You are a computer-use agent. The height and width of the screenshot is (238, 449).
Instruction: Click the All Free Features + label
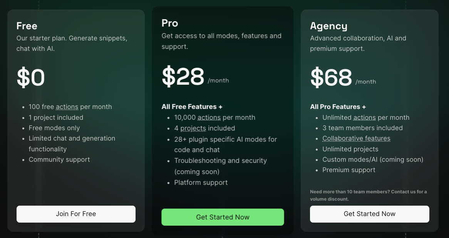point(192,106)
